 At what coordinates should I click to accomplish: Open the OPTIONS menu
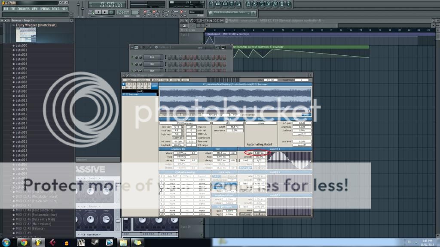point(45,9)
